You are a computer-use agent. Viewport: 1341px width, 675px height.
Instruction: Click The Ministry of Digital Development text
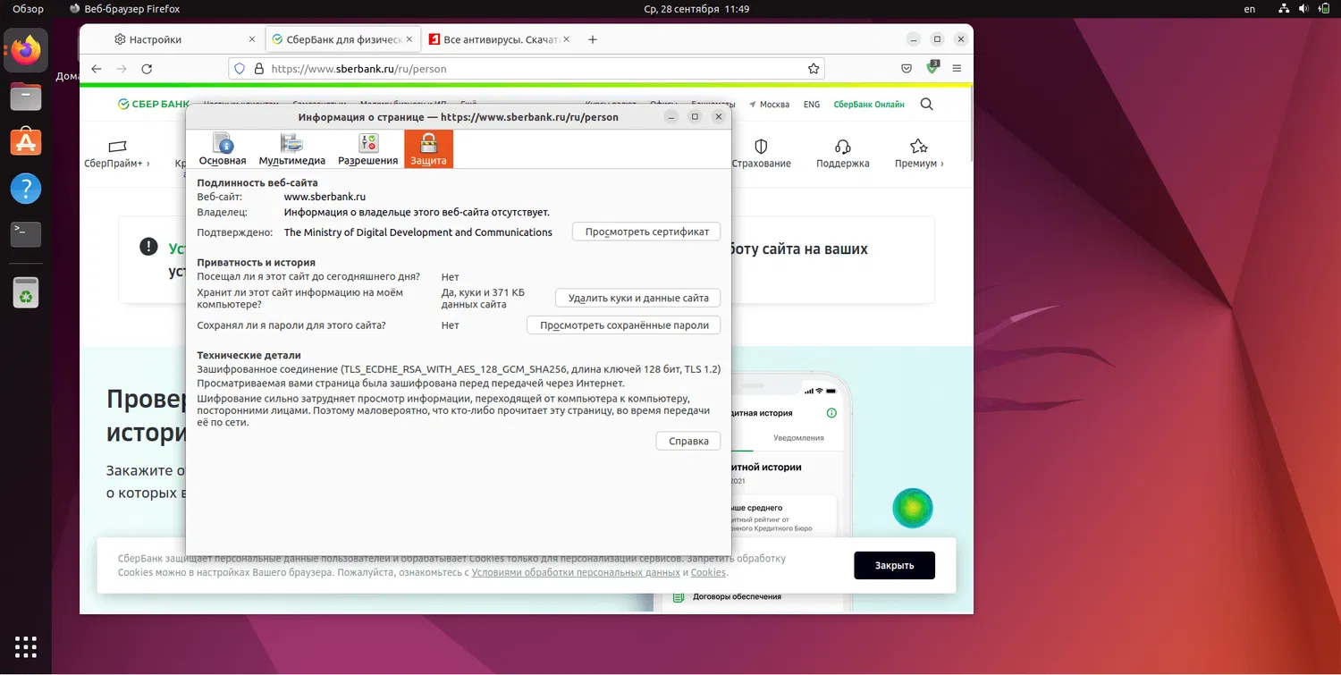[418, 232]
